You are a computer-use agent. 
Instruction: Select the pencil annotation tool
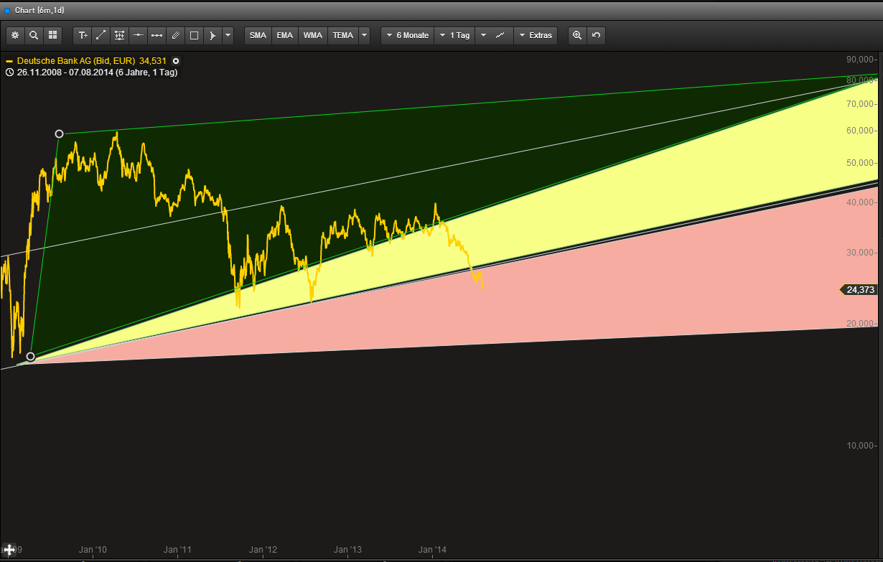175,34
